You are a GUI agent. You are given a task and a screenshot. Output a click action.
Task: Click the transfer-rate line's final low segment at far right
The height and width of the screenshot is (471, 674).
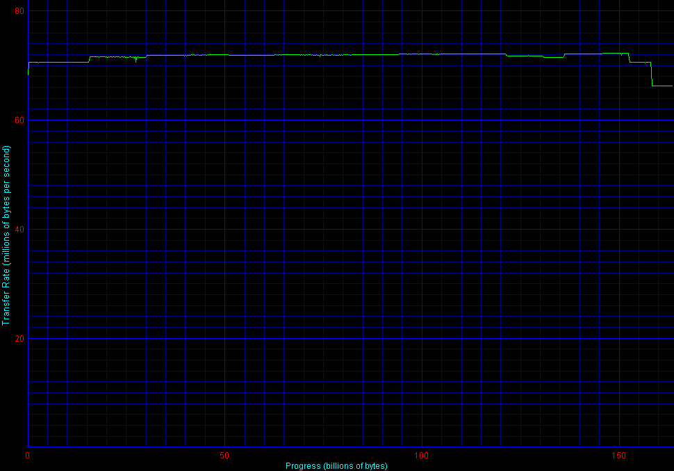tap(662, 86)
